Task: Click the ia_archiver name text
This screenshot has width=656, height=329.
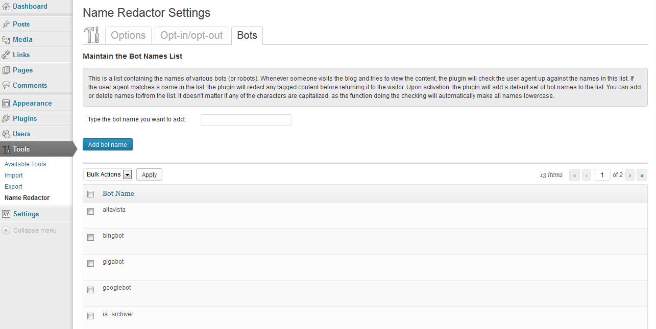Action: [118, 314]
